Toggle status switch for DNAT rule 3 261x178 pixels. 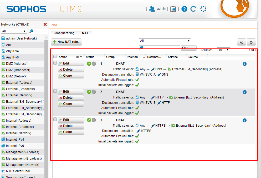[x=91, y=120]
